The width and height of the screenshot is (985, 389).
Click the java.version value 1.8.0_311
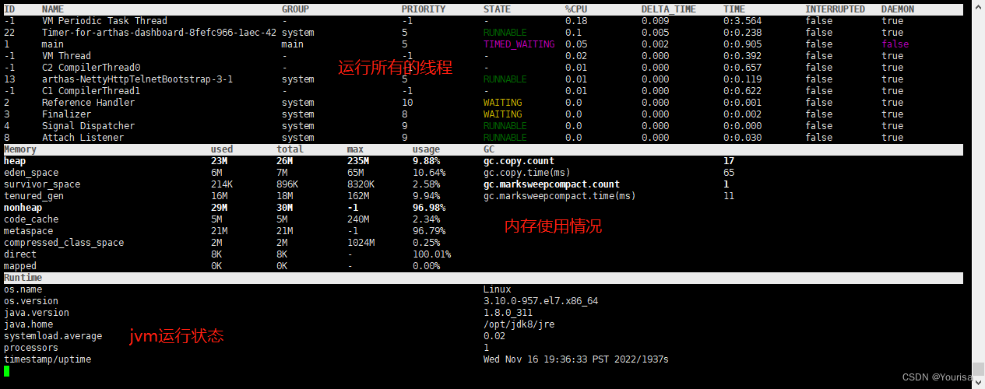[508, 313]
